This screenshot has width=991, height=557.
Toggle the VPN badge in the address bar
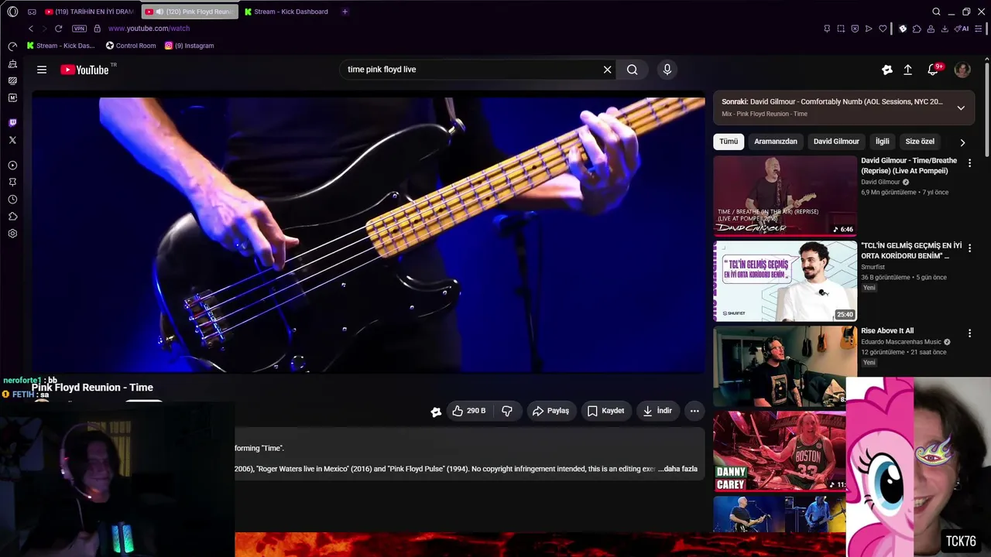(x=79, y=29)
